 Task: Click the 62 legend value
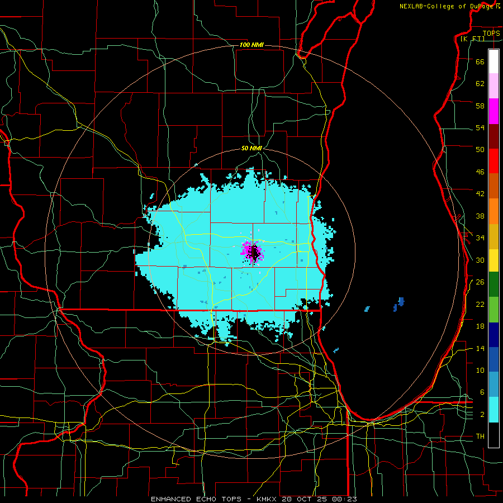click(480, 84)
